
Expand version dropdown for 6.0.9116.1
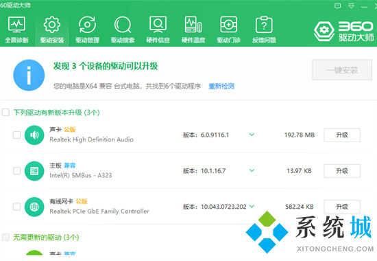point(252,135)
